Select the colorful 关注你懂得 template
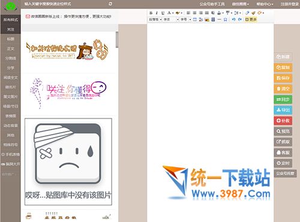 pos(68,93)
